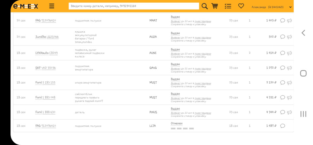Expand the Александр account dropdown
This screenshot has height=145, width=313.
click(291, 7)
